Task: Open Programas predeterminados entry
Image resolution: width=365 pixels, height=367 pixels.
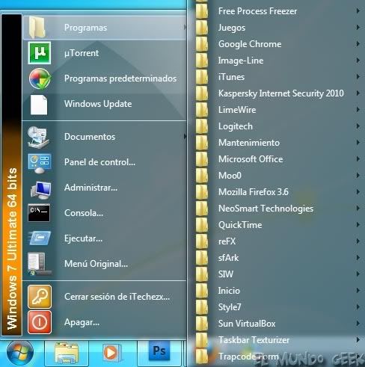Action: tap(105, 78)
